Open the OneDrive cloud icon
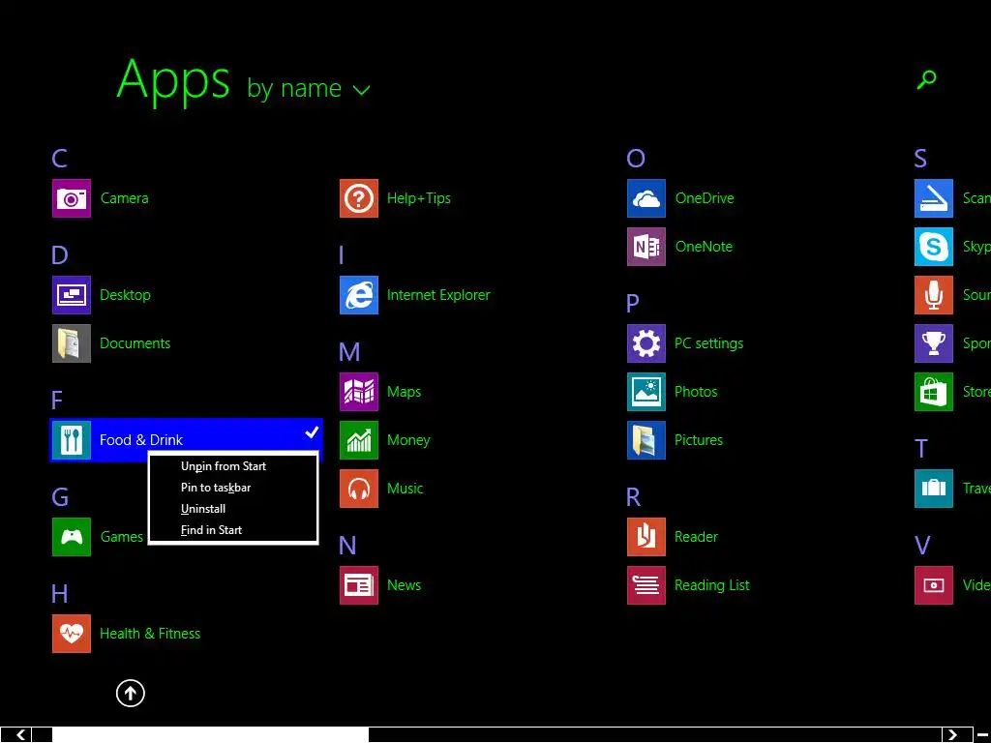The width and height of the screenshot is (991, 743). [x=646, y=198]
